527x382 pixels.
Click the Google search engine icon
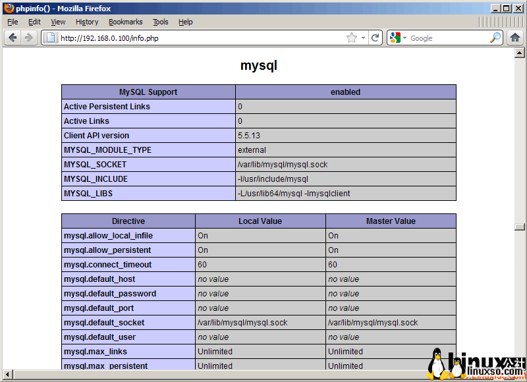click(395, 38)
